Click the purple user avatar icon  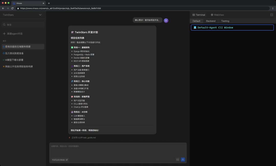click(166, 21)
